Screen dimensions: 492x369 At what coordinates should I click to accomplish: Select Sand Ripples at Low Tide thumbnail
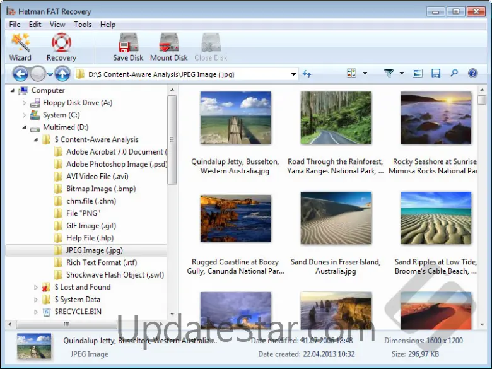(436, 218)
